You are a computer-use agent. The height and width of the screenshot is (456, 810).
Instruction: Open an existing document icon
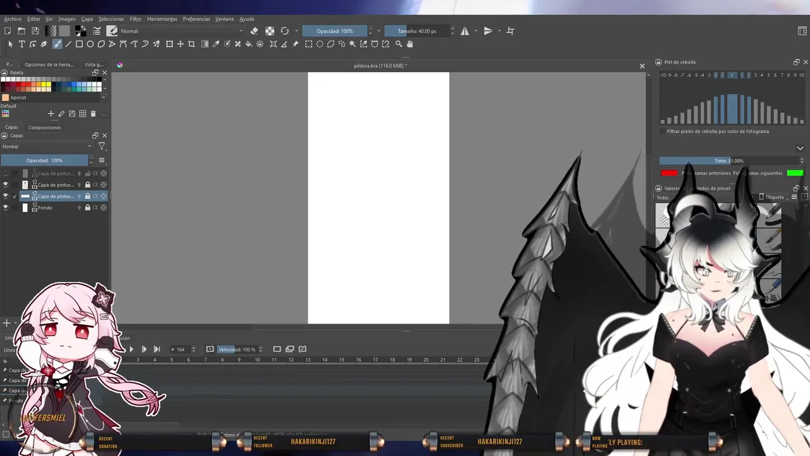coord(22,30)
